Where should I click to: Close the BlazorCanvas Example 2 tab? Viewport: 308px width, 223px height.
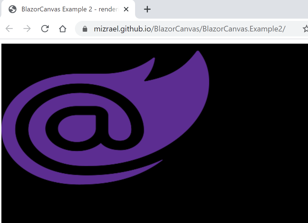click(126, 9)
